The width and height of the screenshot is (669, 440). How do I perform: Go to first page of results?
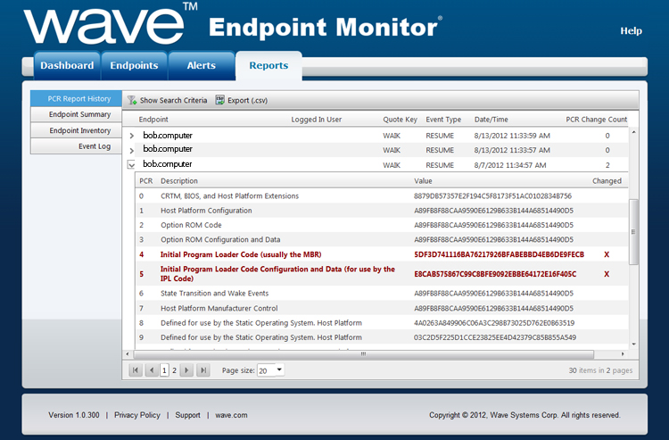click(136, 370)
